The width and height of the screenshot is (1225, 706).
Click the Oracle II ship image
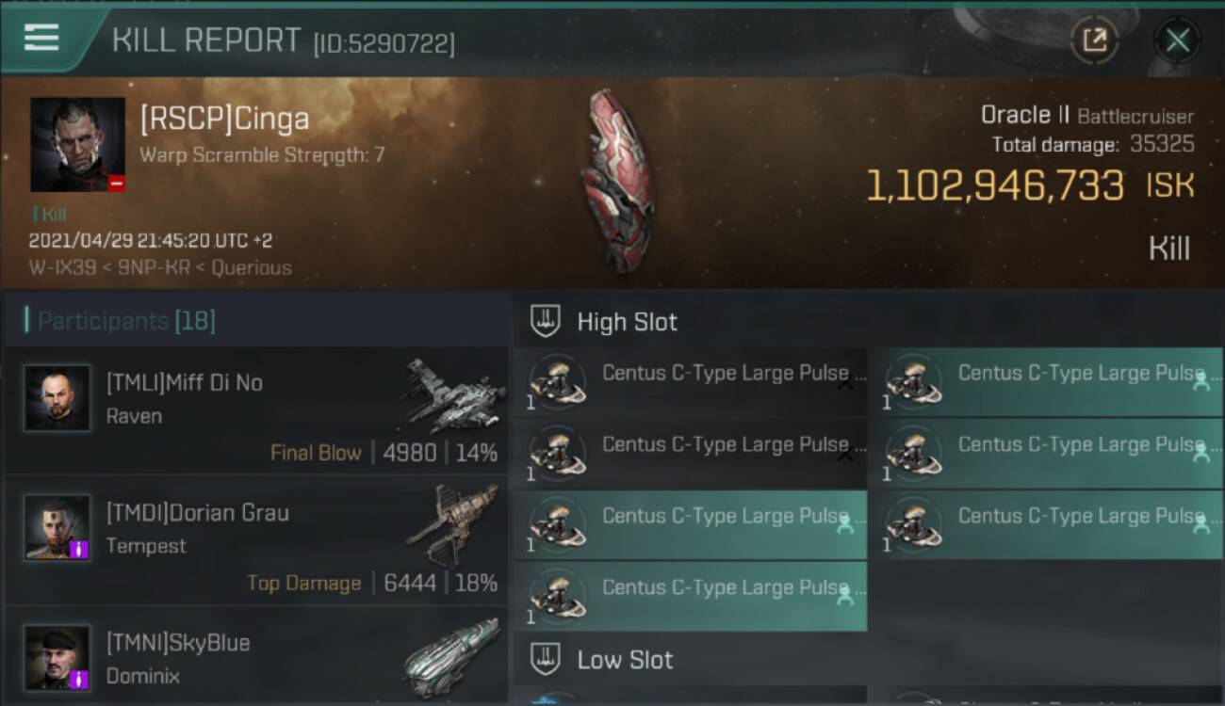615,181
